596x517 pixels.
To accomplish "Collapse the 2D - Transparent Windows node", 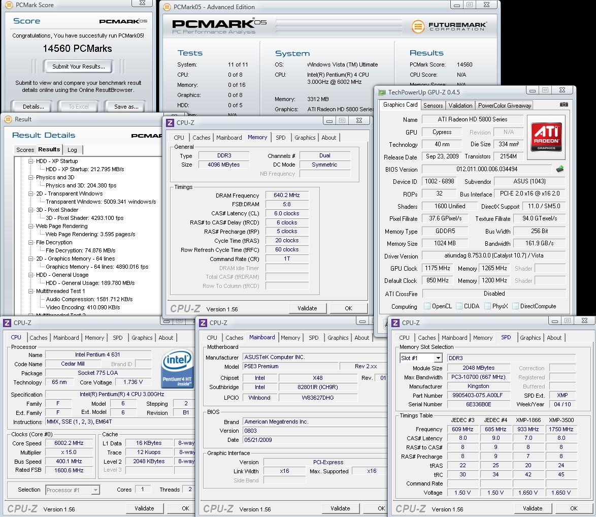I will [31, 193].
